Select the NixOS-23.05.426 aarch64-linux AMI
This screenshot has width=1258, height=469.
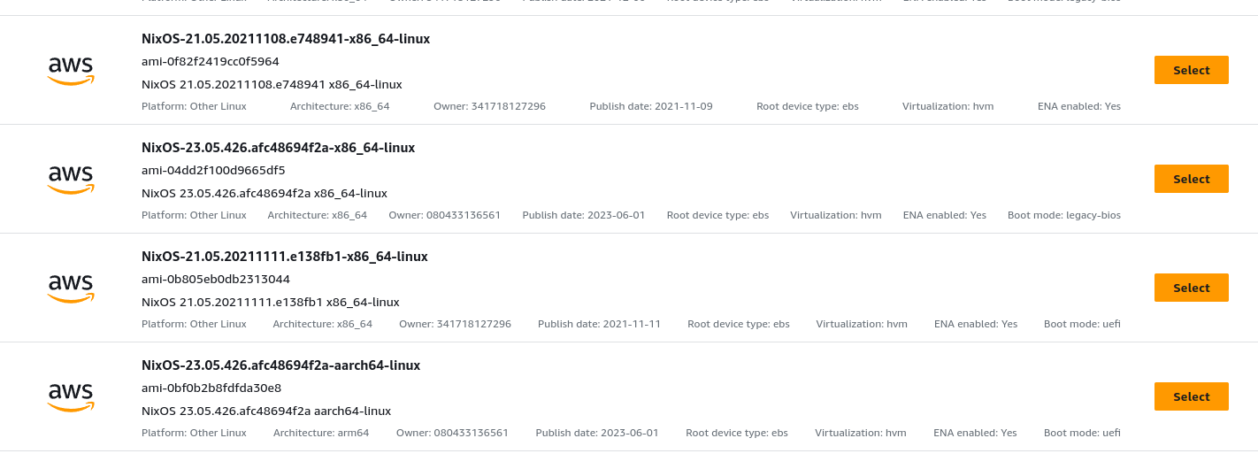tap(1191, 396)
